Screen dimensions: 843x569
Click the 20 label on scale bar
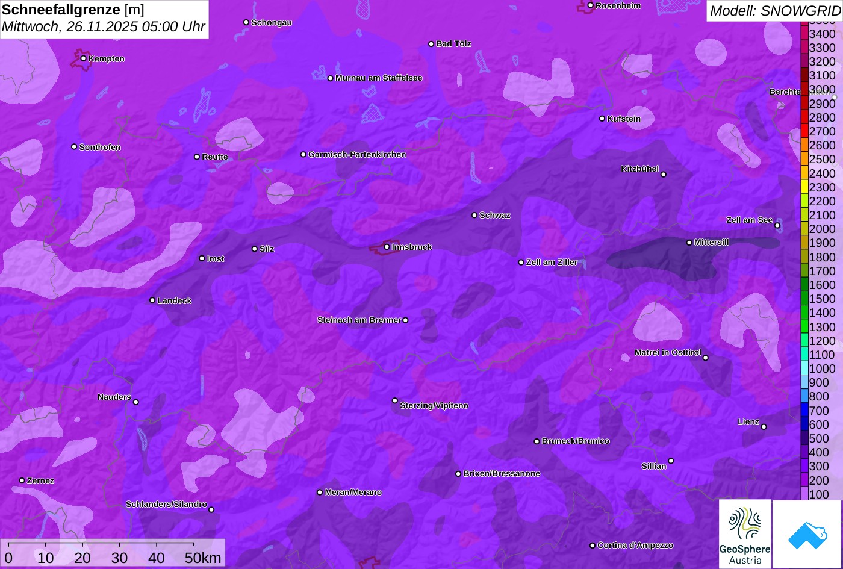[x=82, y=558]
